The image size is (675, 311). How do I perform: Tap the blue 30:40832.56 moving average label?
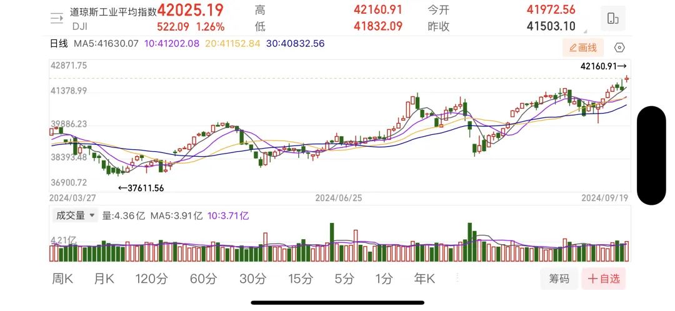tap(295, 44)
